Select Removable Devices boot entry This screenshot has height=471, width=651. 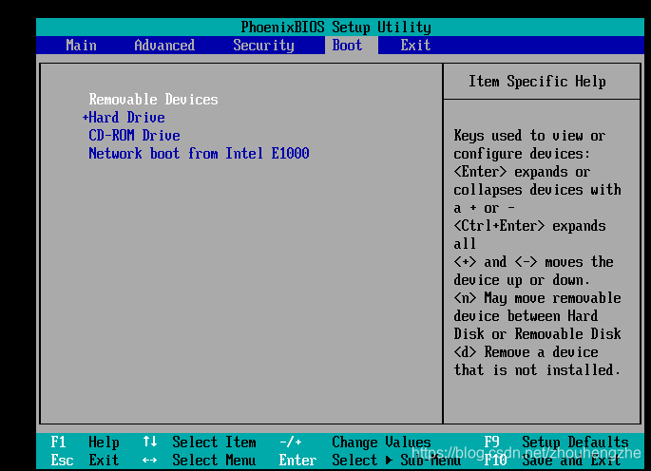click(153, 100)
